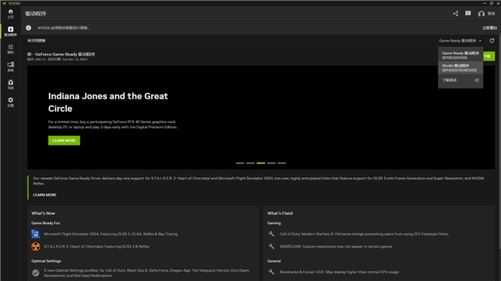Screen dimensions: 501x281
Task: Collapse the Game Ready driver type dropdown
Action: click(460, 41)
